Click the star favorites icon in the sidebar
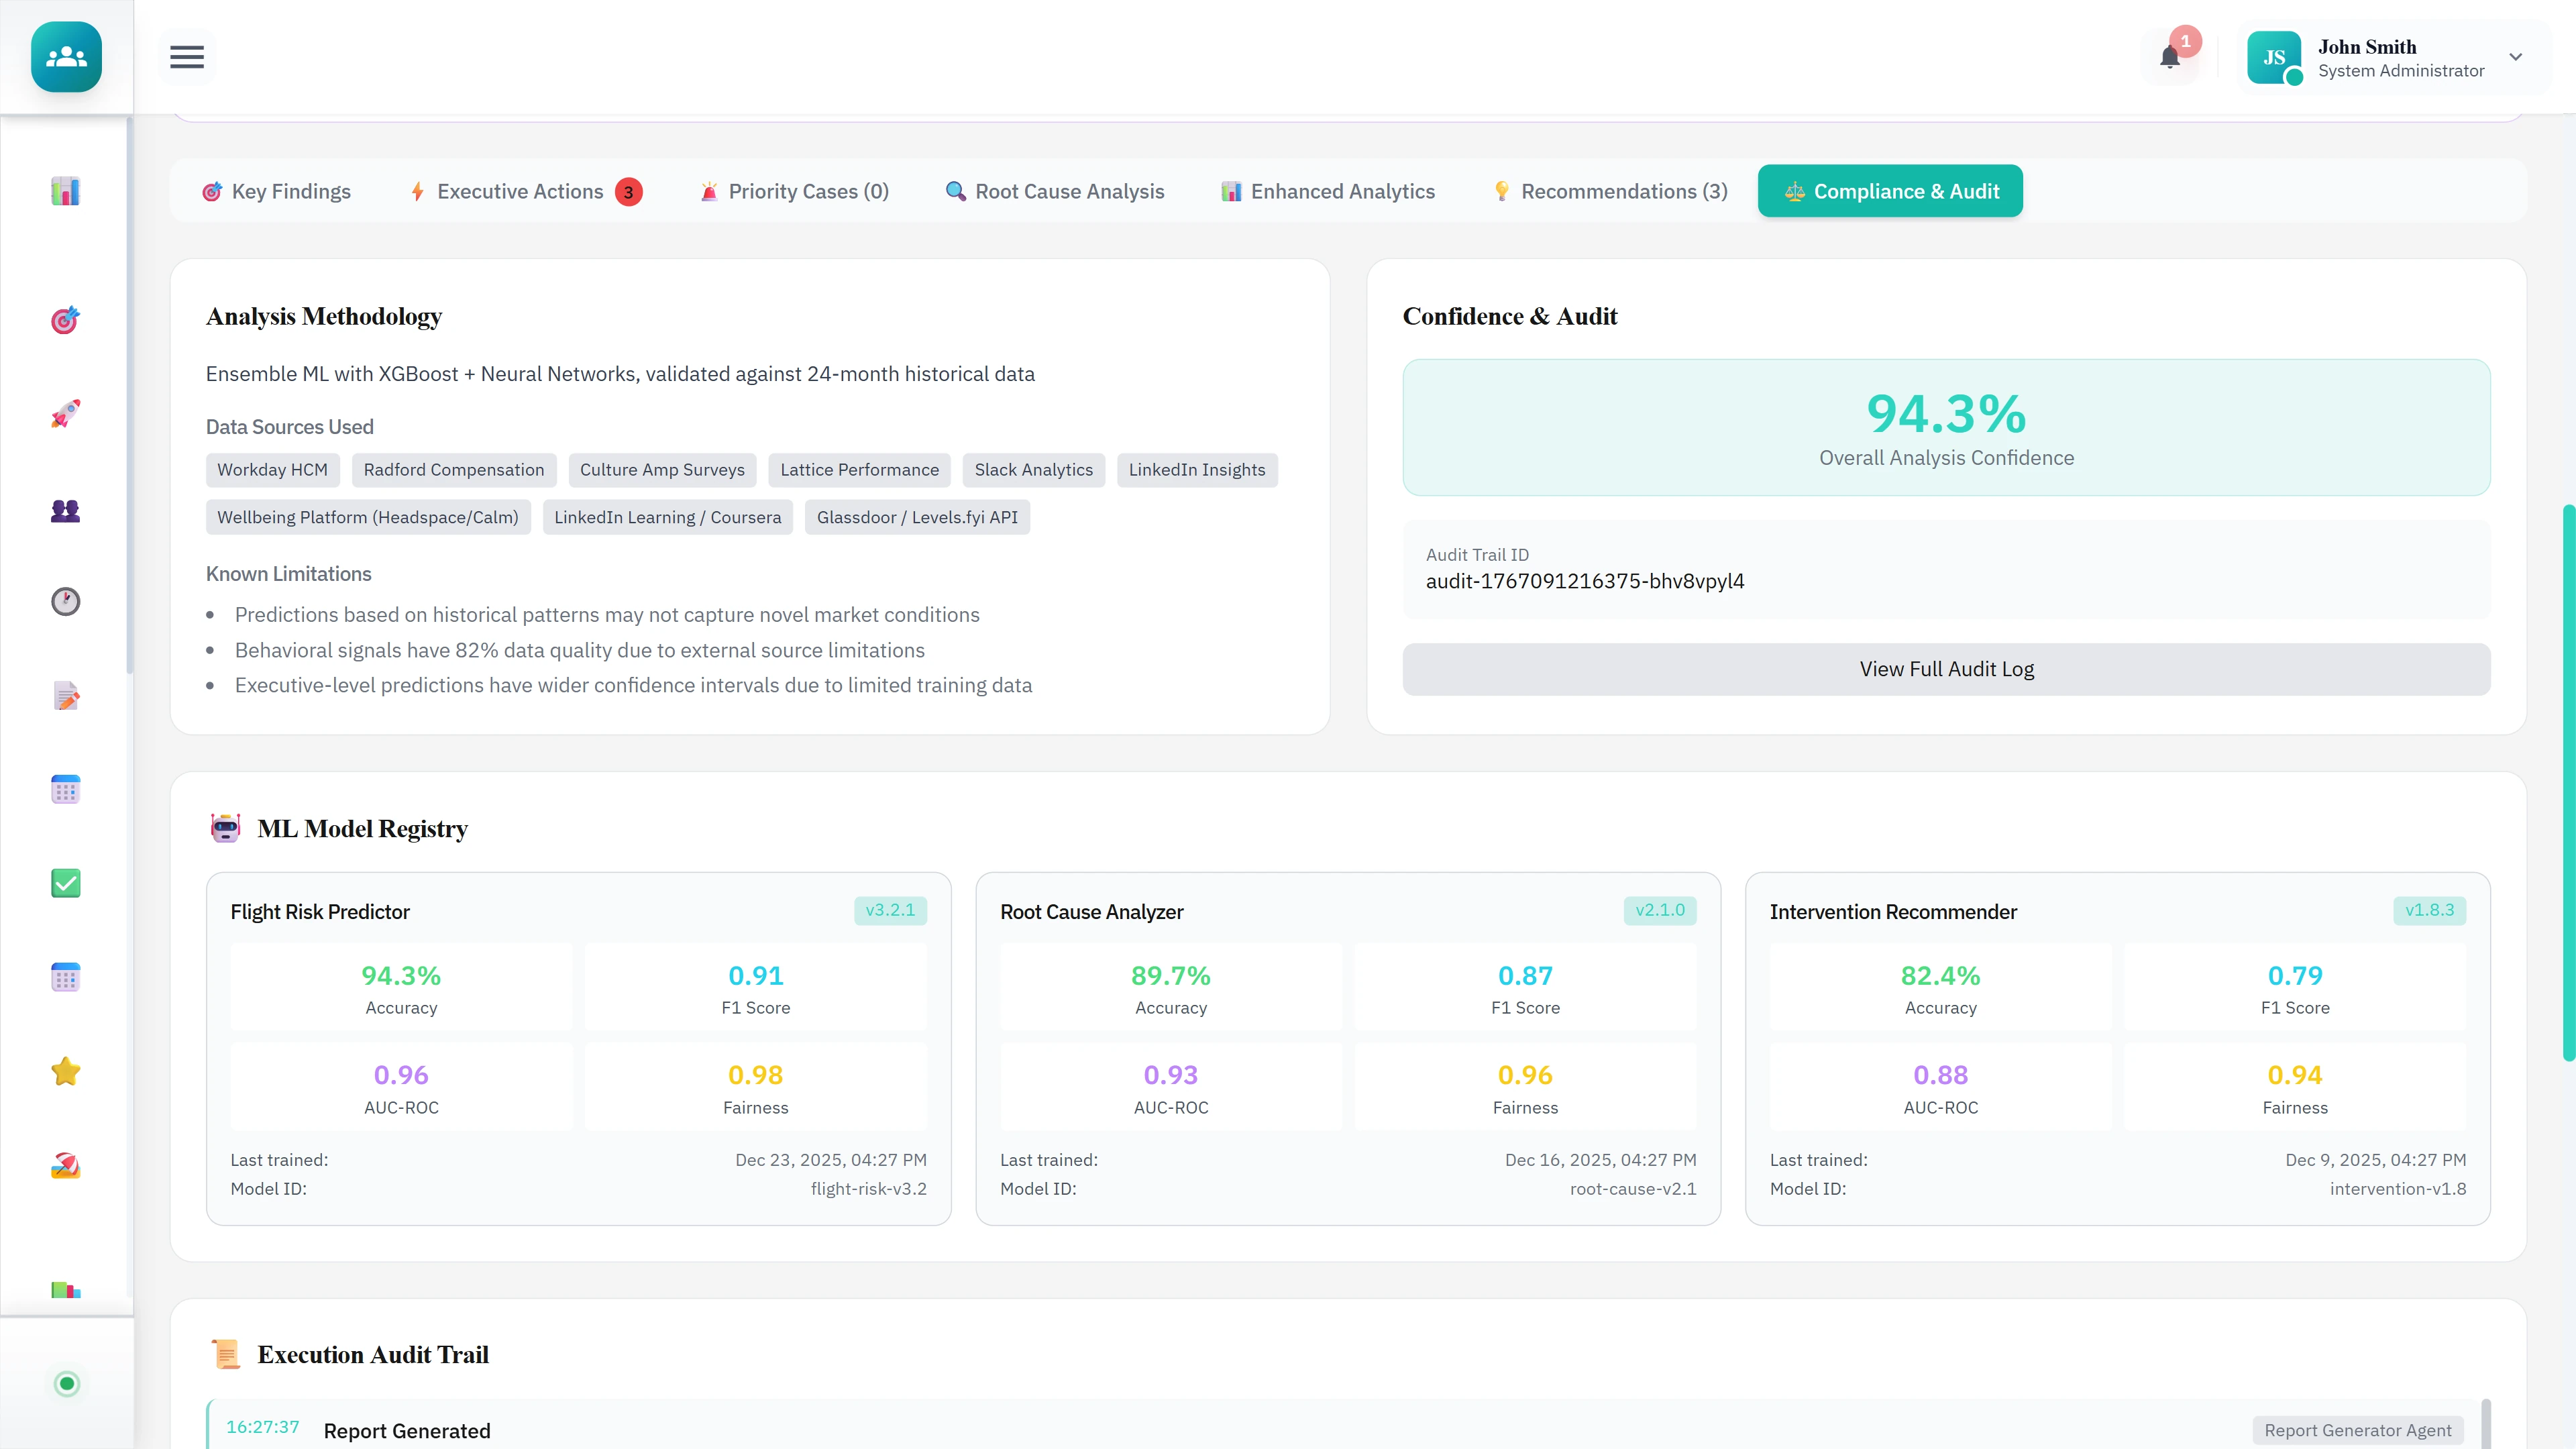 pyautogui.click(x=65, y=1070)
